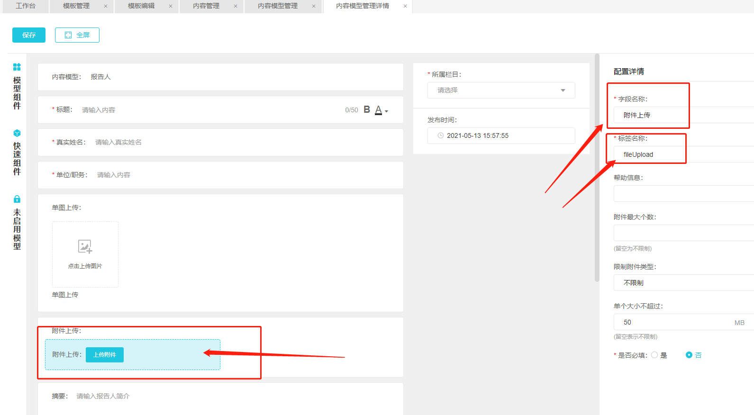
Task: Close the 模板管理 tab
Action: pyautogui.click(x=106, y=6)
